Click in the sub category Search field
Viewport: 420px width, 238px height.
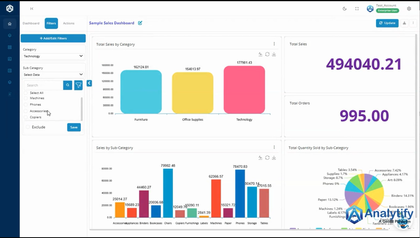[x=44, y=85]
